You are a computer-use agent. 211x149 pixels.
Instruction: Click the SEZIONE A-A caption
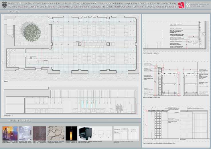click(x=8, y=116)
